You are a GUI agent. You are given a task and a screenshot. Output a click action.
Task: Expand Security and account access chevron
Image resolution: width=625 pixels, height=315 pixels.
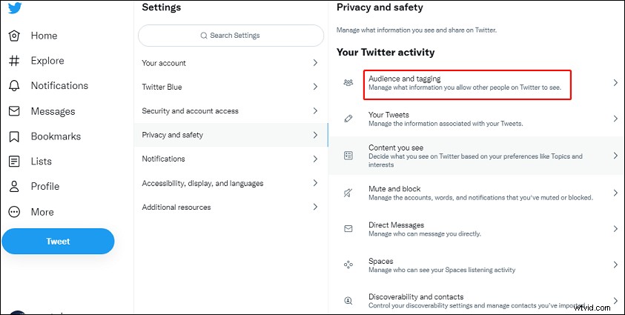(315, 110)
